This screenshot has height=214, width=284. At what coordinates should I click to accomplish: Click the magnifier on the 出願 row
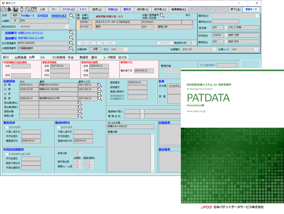click(x=100, y=85)
